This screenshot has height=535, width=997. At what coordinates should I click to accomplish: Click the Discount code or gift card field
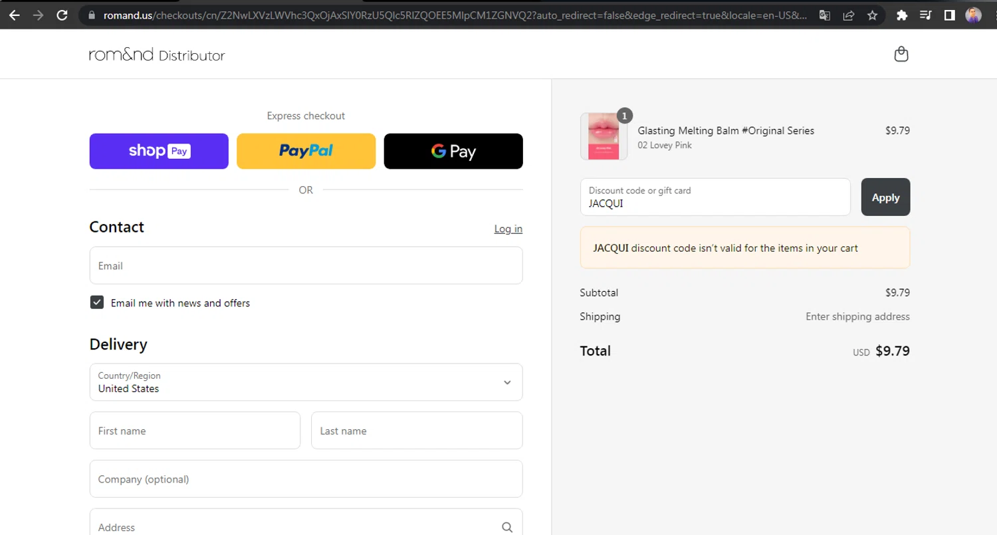click(x=715, y=197)
